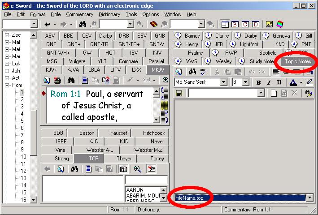Collapse the Rom book tree node
Screen dimensions: 318x215
(7, 85)
